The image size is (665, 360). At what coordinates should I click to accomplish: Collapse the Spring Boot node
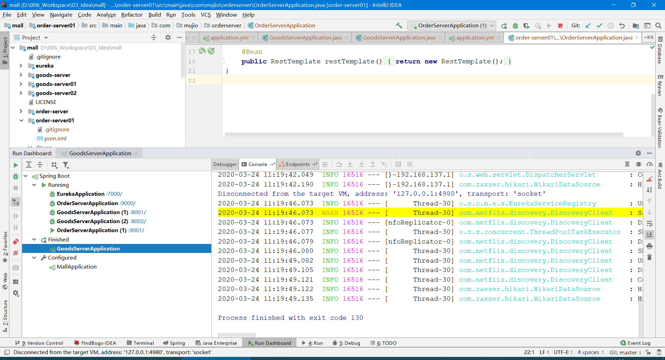[x=26, y=176]
